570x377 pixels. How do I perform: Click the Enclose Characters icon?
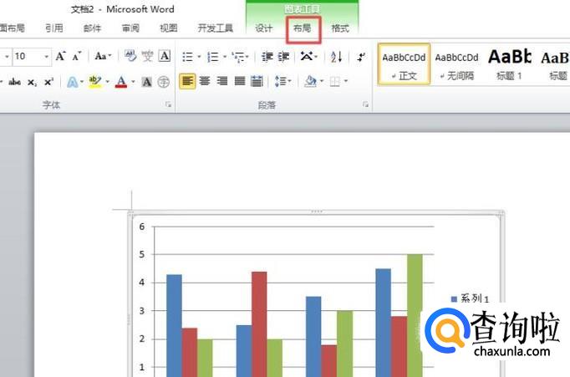(164, 82)
